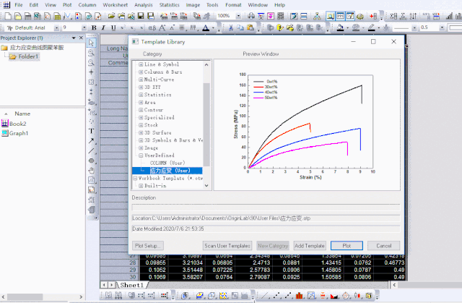
Task: Click the fill color paint bucket icon
Action: tap(340, 27)
